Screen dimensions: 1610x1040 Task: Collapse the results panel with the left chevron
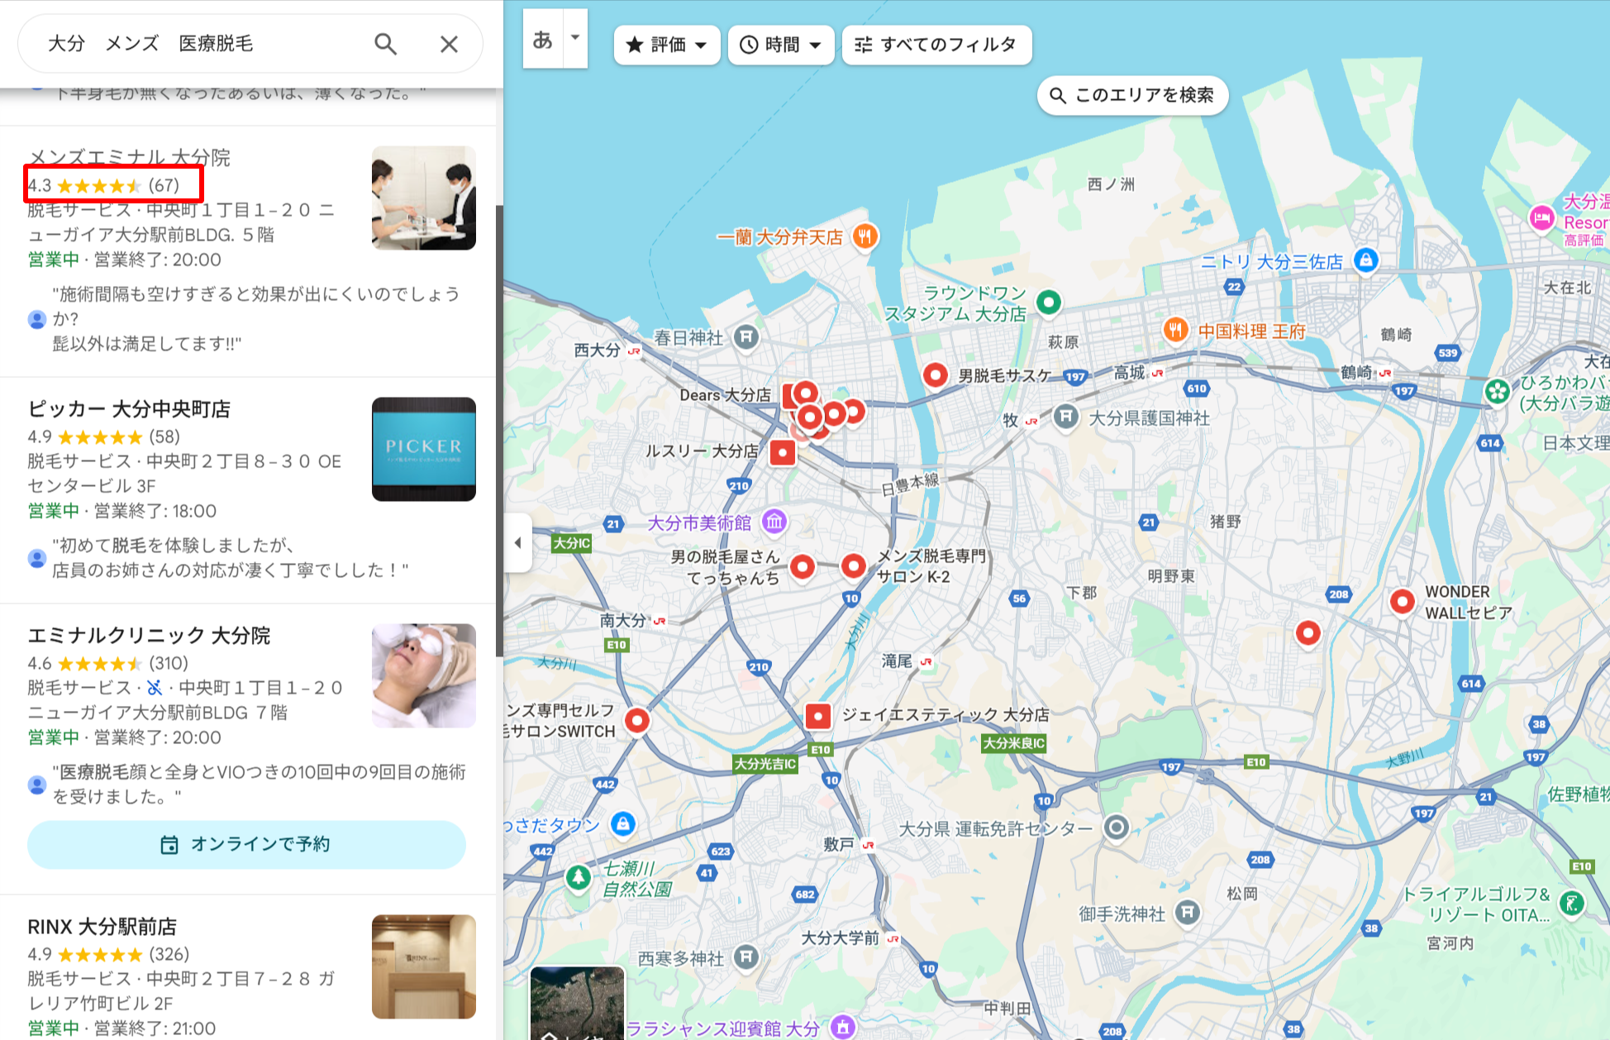pyautogui.click(x=517, y=542)
